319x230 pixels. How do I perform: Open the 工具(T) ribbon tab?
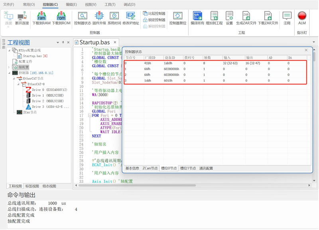tap(110, 4)
